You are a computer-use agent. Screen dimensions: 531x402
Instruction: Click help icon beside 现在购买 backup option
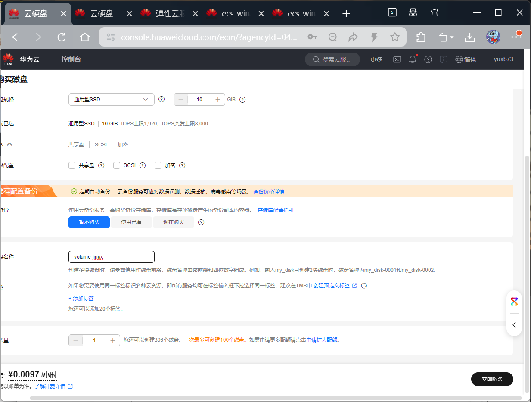[x=201, y=222]
